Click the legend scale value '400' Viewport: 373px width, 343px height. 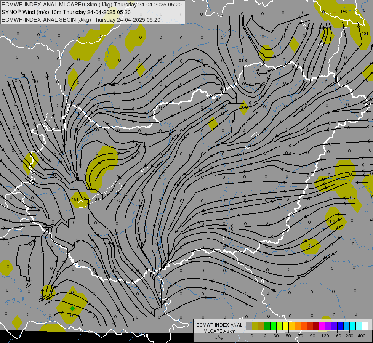(x=362, y=336)
